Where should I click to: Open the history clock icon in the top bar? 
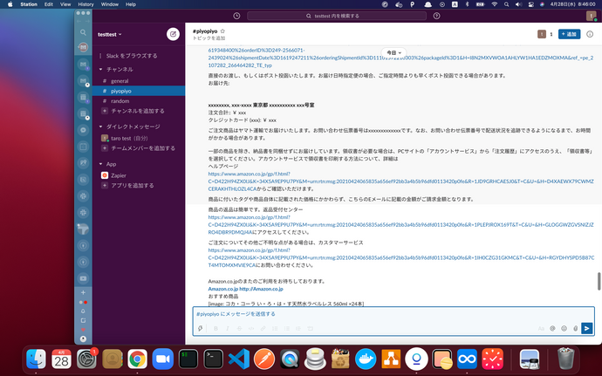(x=236, y=16)
